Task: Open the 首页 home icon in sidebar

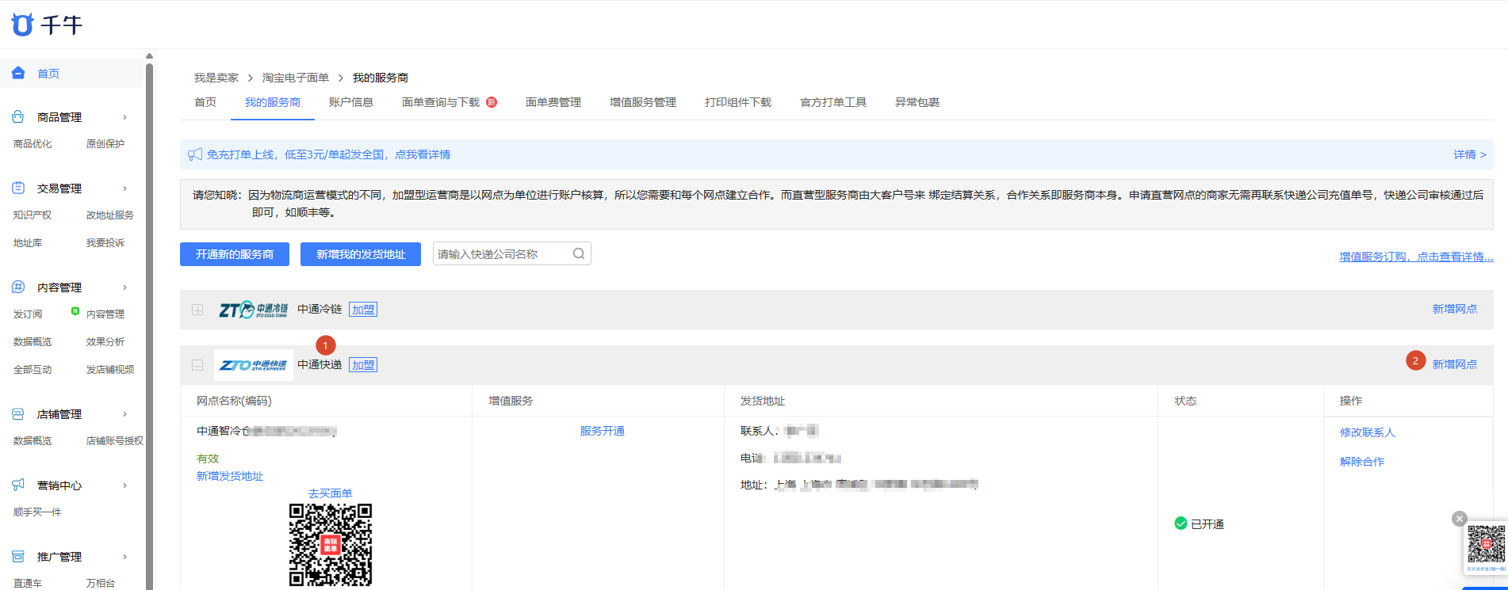Action: [x=18, y=73]
